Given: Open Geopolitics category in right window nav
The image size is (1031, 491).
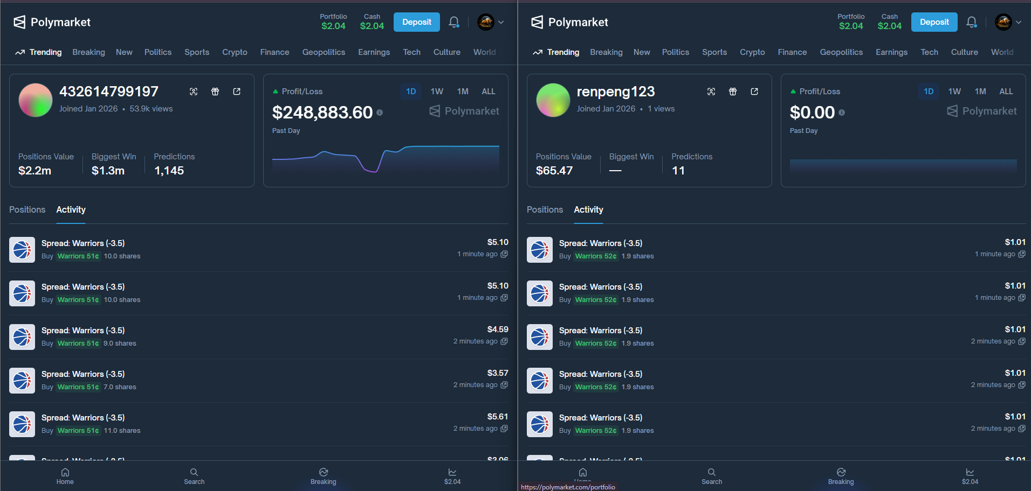Looking at the screenshot, I should pos(841,52).
